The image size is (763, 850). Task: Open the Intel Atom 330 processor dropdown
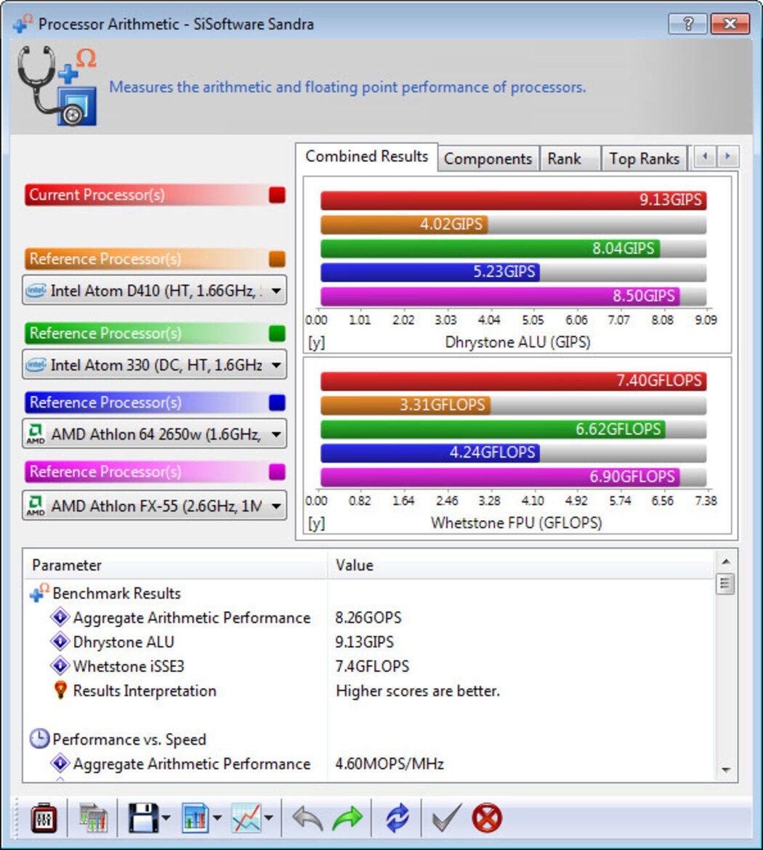click(x=155, y=365)
